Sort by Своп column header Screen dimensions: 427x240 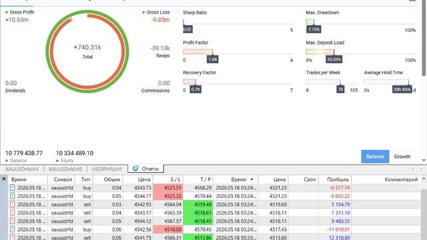303,179
